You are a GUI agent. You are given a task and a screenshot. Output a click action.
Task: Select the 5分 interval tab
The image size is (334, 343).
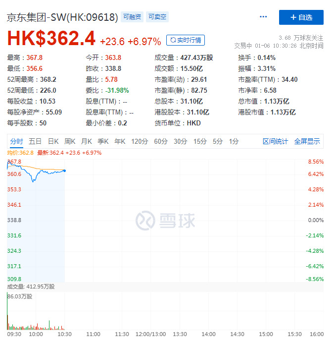click(218, 141)
